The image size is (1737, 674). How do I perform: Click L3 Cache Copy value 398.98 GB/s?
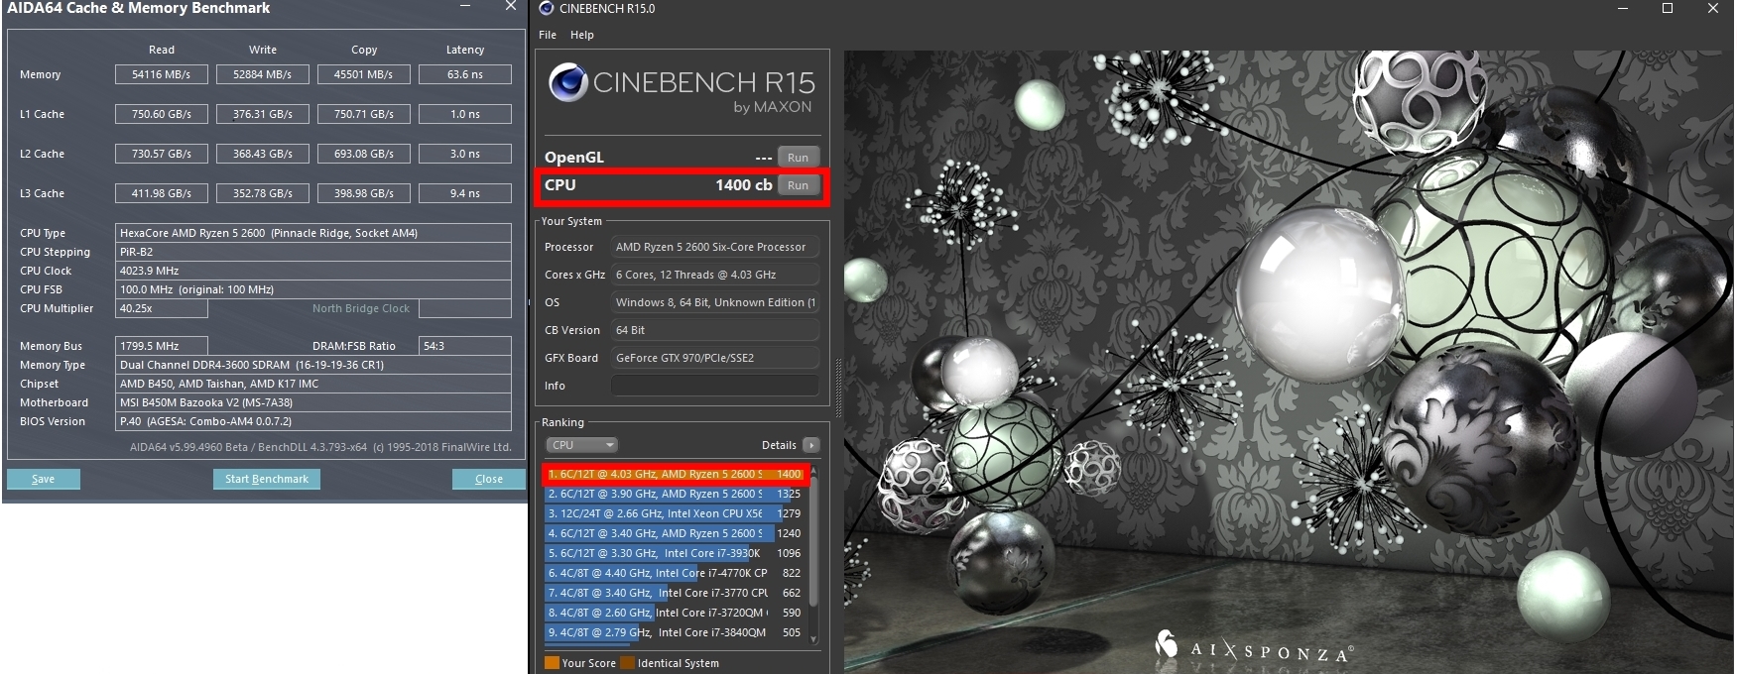[x=364, y=193]
